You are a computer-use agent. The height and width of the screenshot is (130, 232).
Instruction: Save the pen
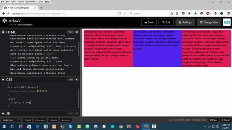tap(149, 22)
